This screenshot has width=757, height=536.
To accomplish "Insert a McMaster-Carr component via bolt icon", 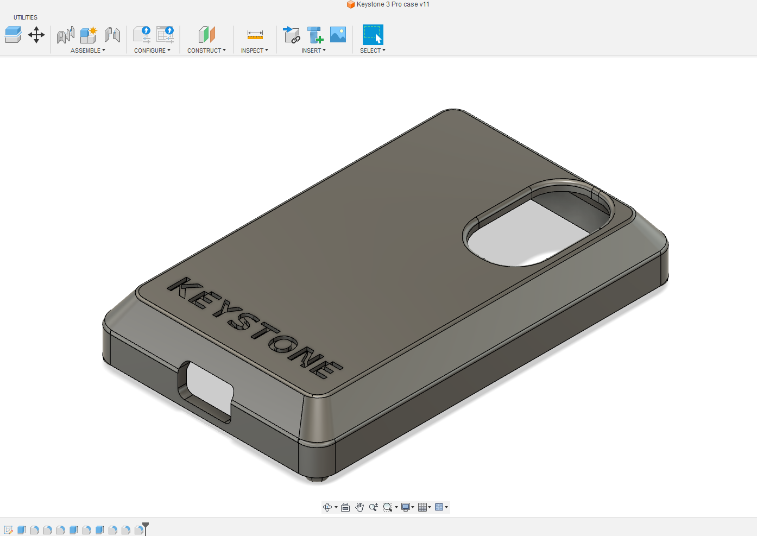I will coord(315,35).
